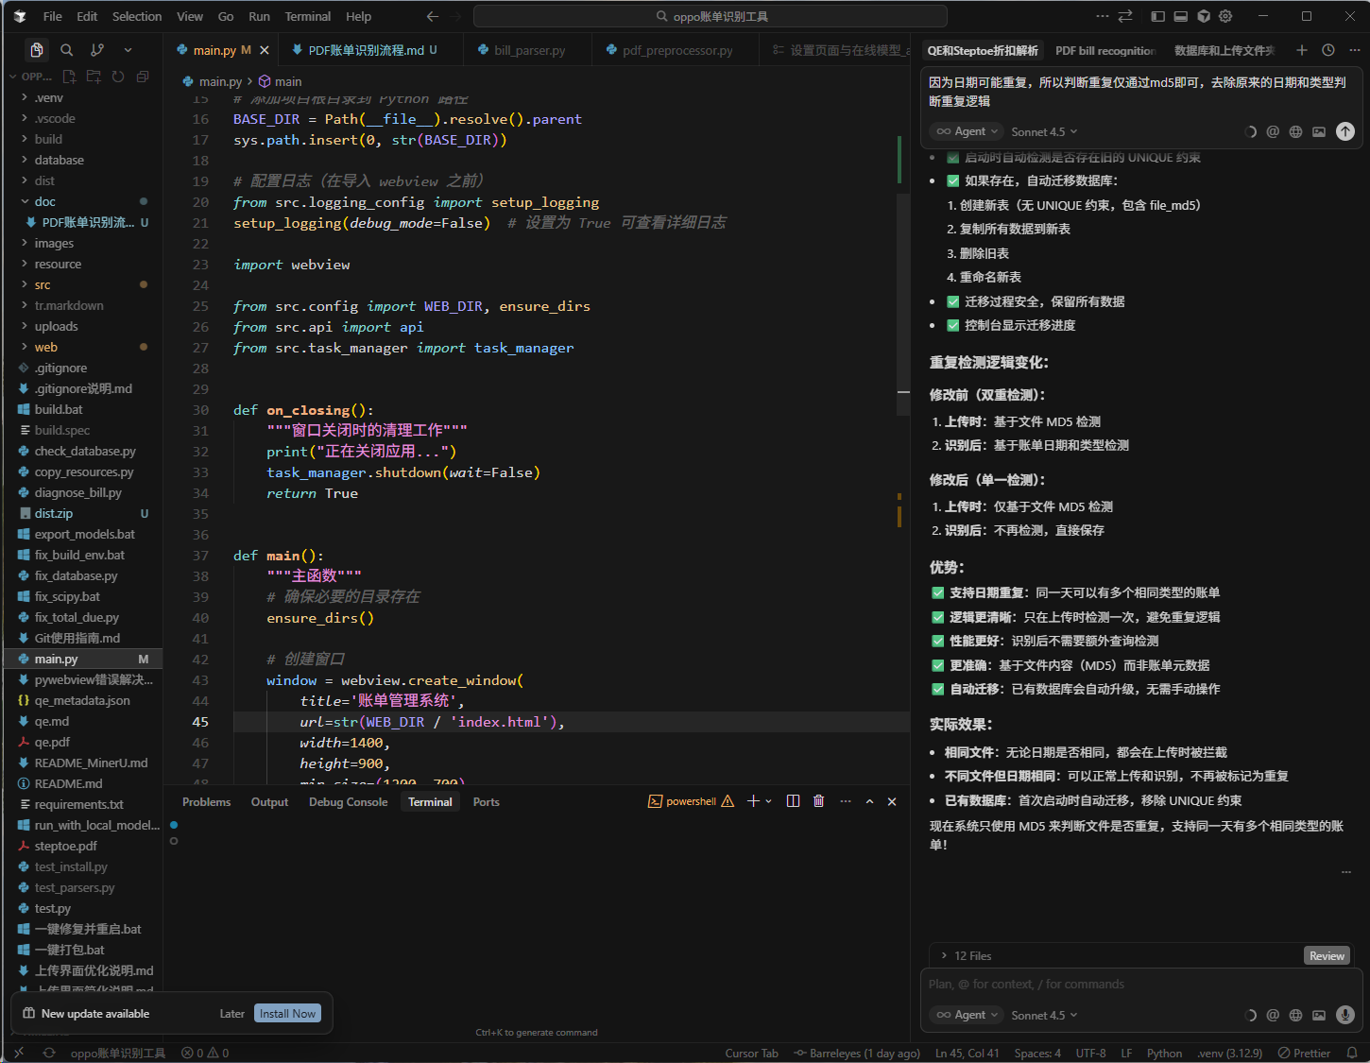Expand the src folder in Explorer
Image resolution: width=1370 pixels, height=1063 pixels.
pos(43,284)
